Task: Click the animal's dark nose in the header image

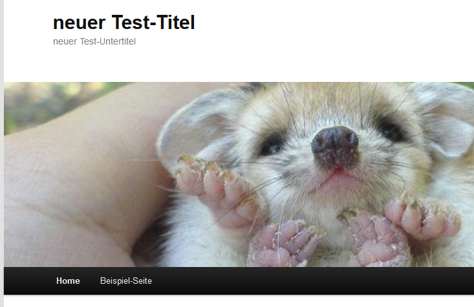Action: 335,144
